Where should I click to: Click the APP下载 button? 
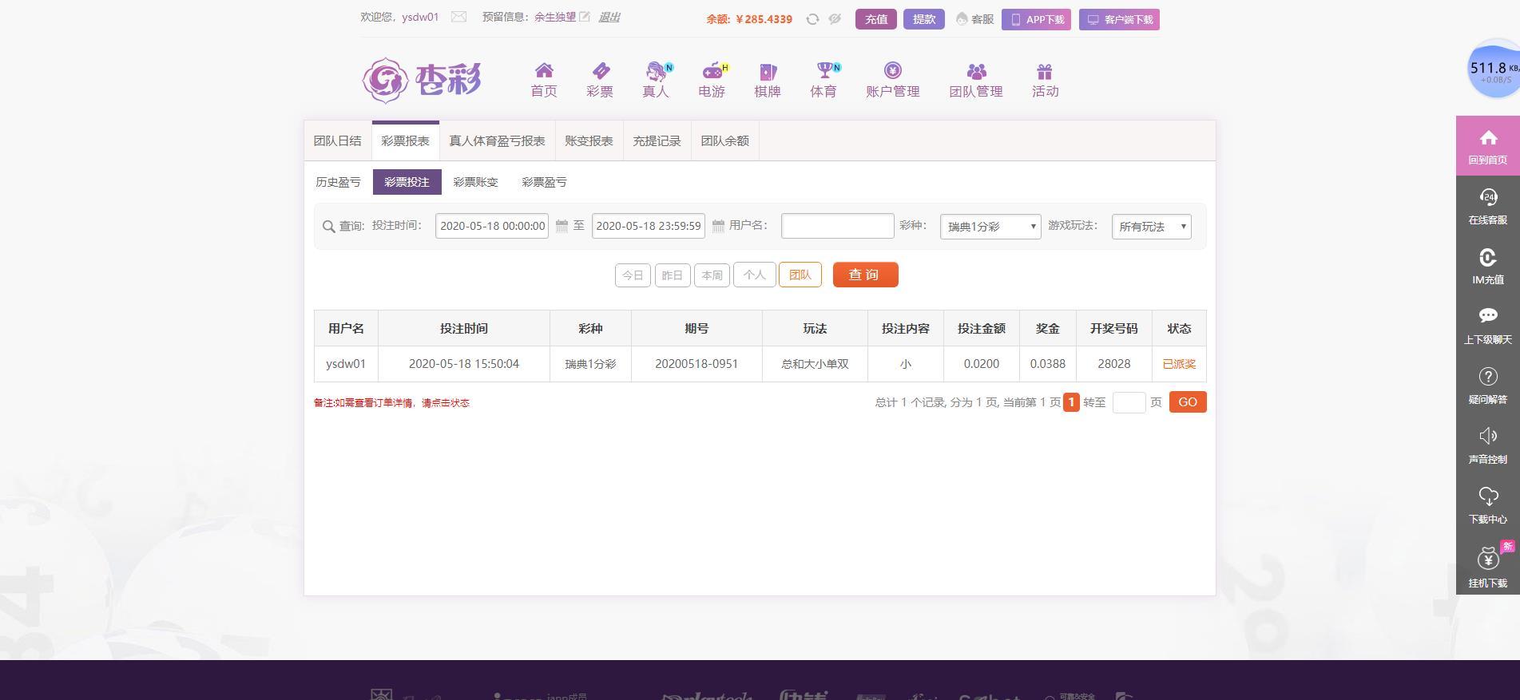coord(1036,19)
